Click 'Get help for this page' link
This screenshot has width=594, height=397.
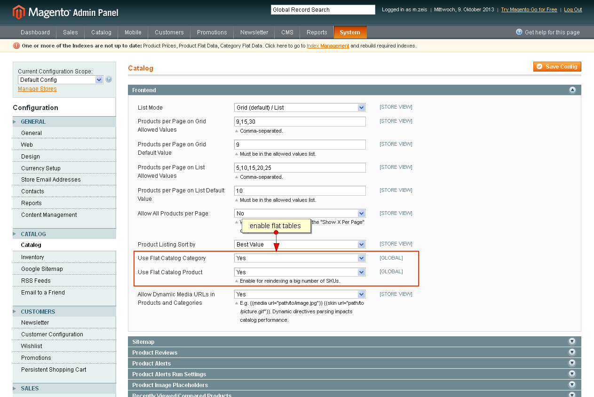[x=552, y=32]
